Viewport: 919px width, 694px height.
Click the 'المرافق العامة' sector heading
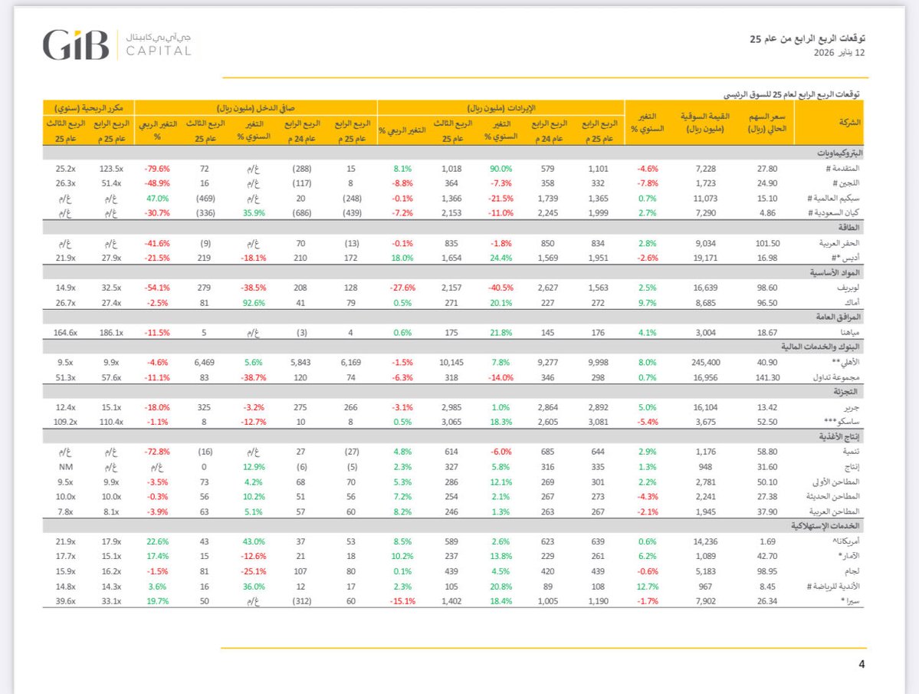tap(838, 317)
